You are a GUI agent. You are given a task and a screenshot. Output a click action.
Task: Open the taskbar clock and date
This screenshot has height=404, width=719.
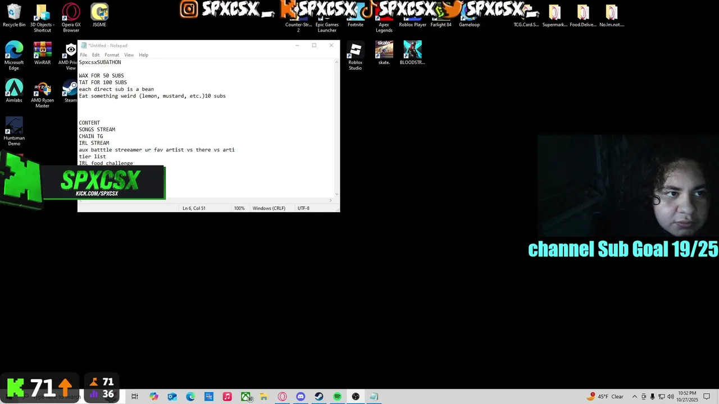(x=688, y=397)
